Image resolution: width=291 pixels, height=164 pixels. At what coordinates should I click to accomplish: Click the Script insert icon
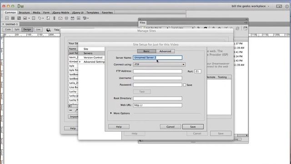click(48, 18)
